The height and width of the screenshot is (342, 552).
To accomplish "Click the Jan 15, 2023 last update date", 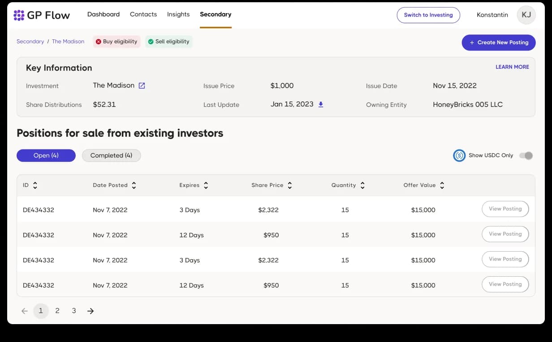I will coord(292,104).
